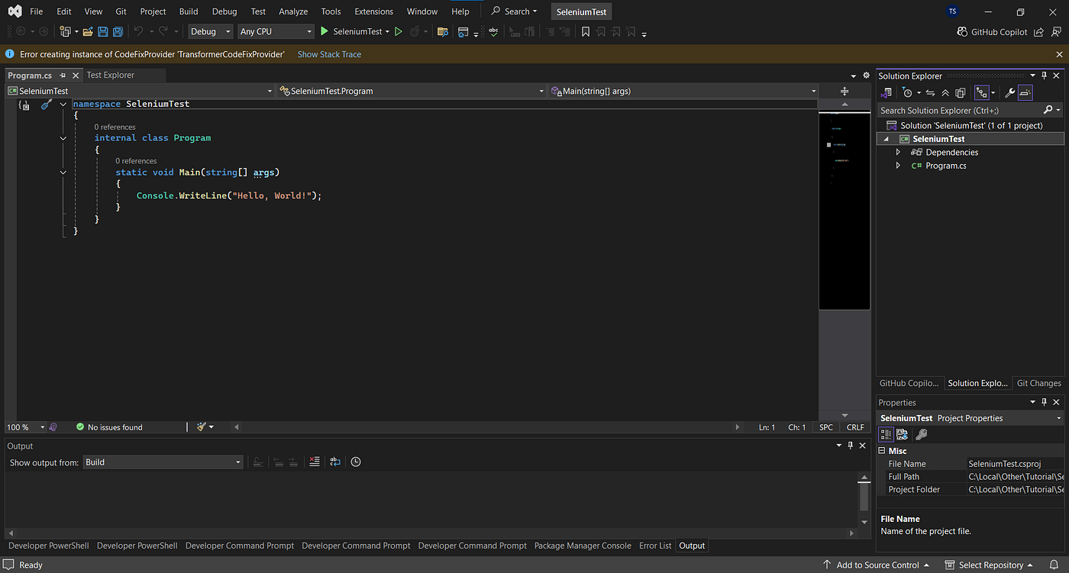Image resolution: width=1069 pixels, height=573 pixels.
Task: Open the GitHub Copilot button
Action: 992,32
